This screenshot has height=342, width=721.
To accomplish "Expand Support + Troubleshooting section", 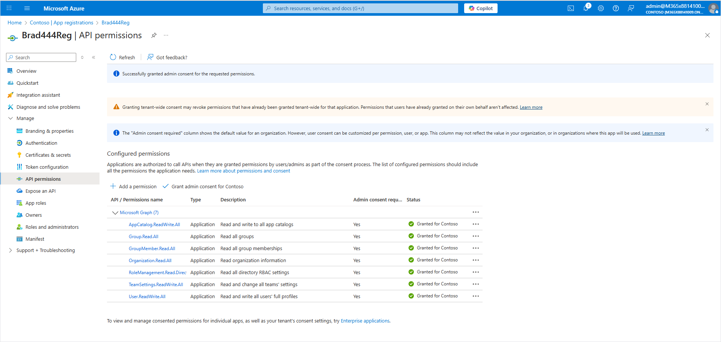I will [x=11, y=250].
